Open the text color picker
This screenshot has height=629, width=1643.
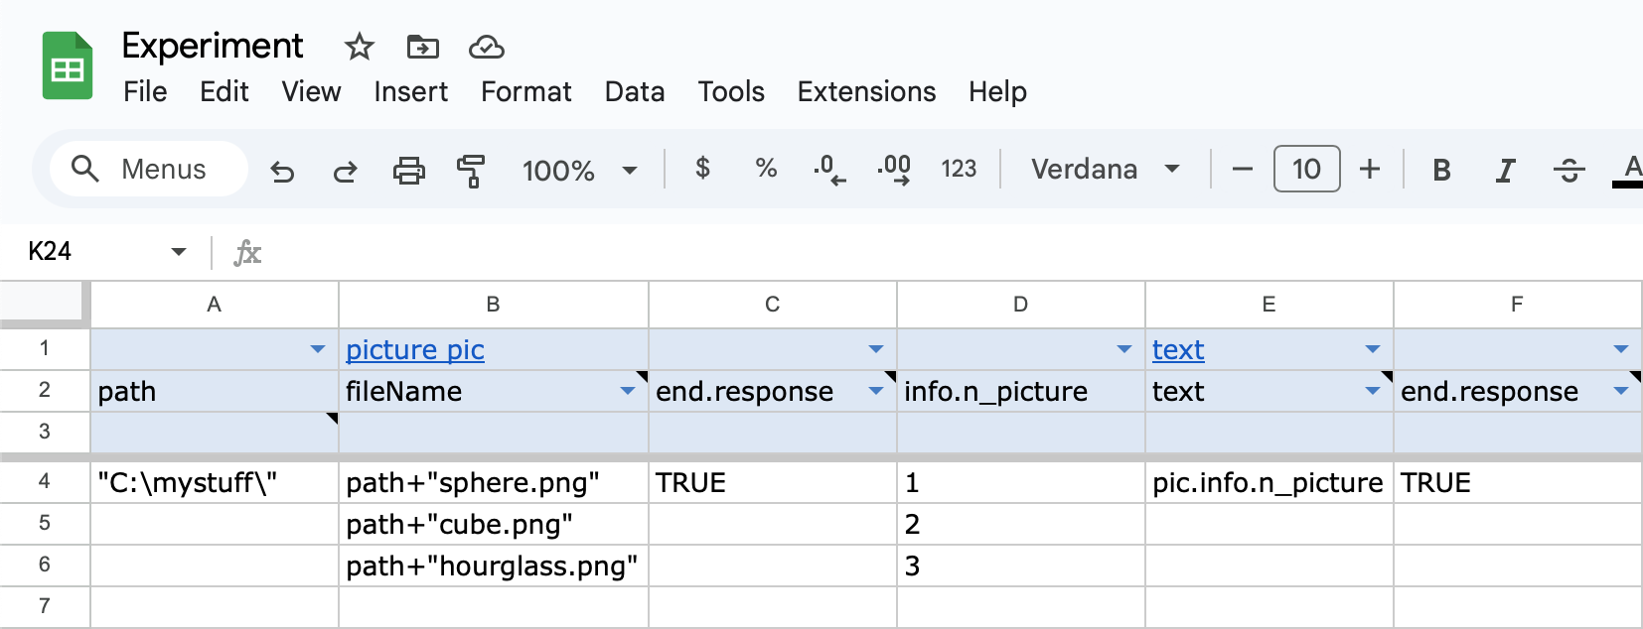click(x=1629, y=170)
